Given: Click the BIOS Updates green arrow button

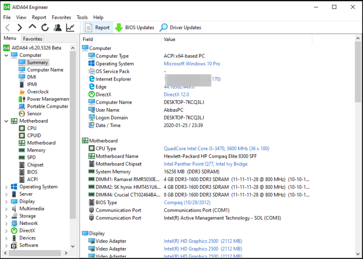Looking at the screenshot, I should tap(135, 28).
